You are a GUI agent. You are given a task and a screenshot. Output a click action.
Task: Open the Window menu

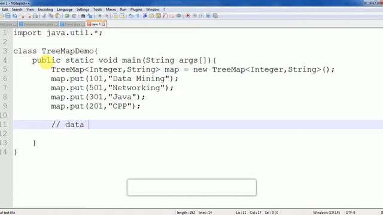pos(153,10)
